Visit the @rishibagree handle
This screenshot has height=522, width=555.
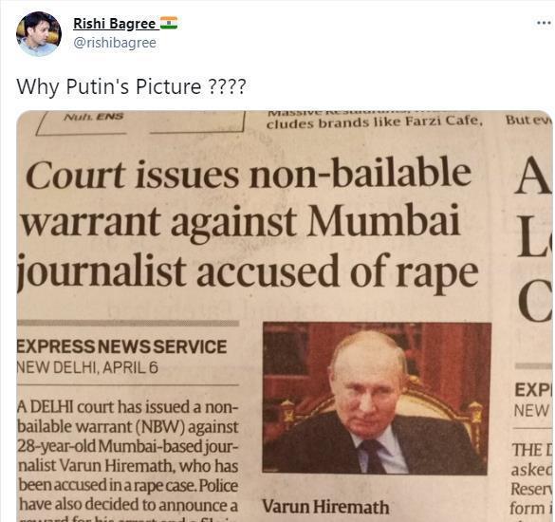(x=115, y=43)
